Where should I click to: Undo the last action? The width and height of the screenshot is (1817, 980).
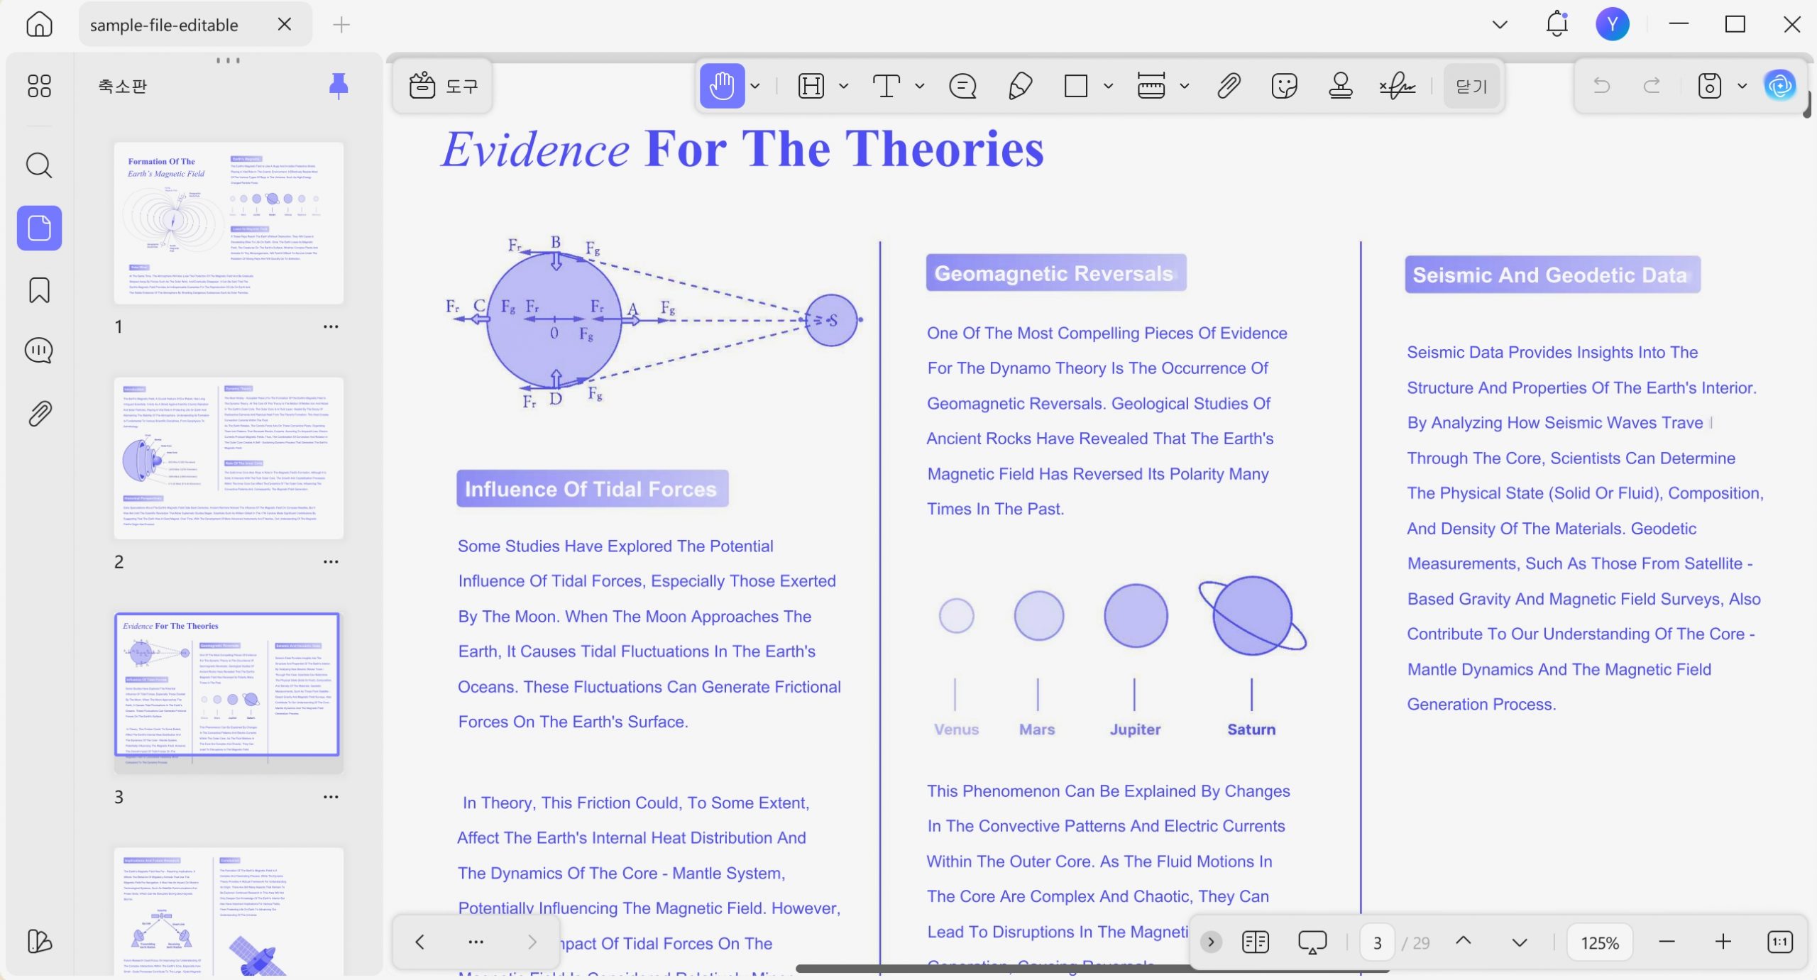[1601, 86]
